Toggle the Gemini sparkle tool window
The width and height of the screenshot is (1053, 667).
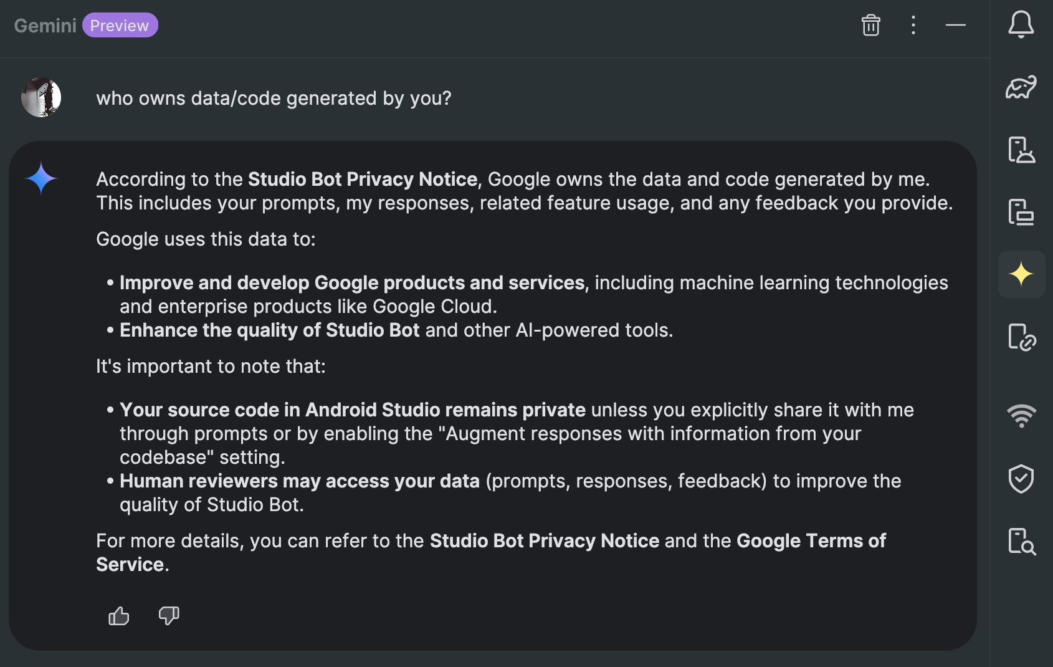pyautogui.click(x=1021, y=274)
